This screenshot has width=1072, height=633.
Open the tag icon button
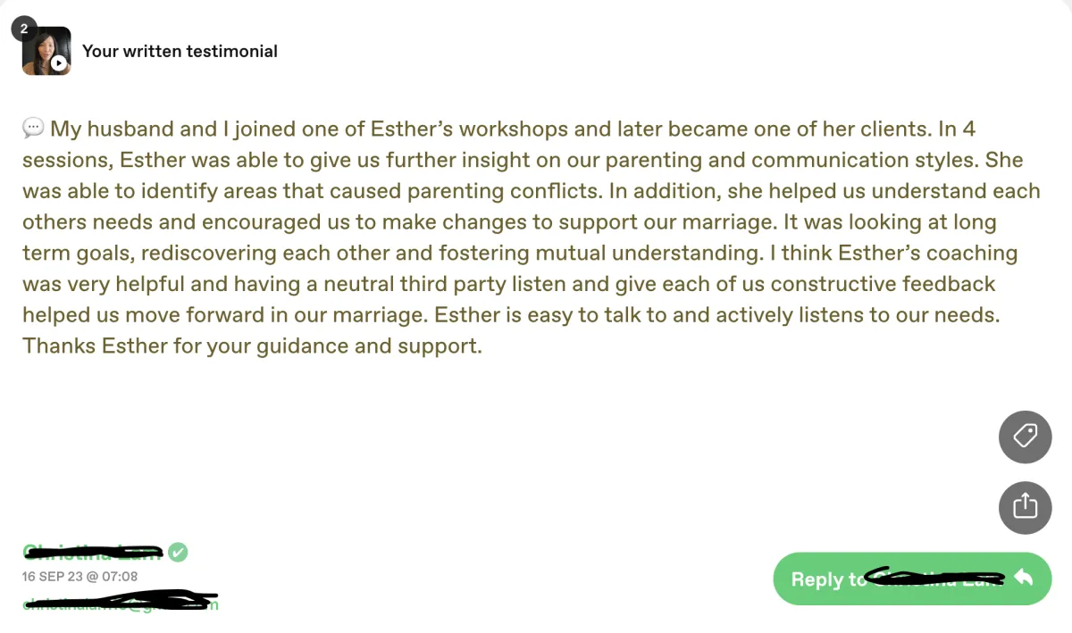(x=1025, y=437)
